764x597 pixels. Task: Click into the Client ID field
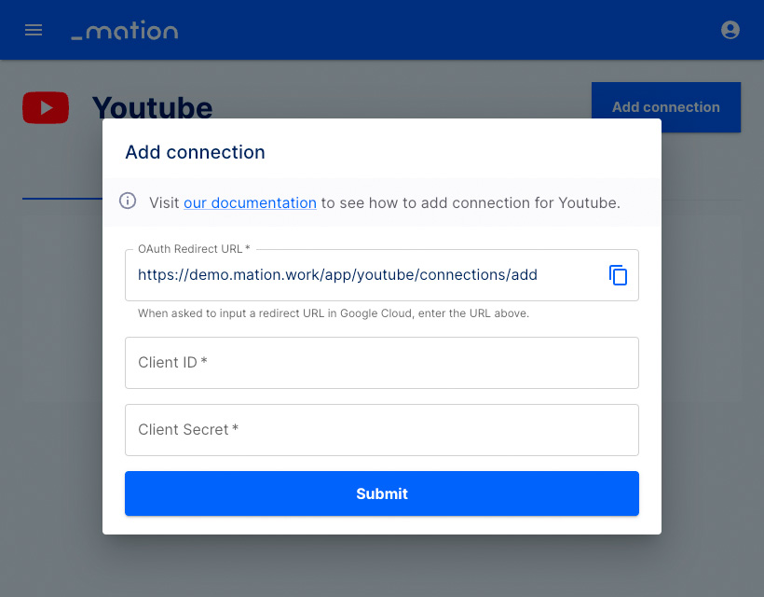click(381, 363)
